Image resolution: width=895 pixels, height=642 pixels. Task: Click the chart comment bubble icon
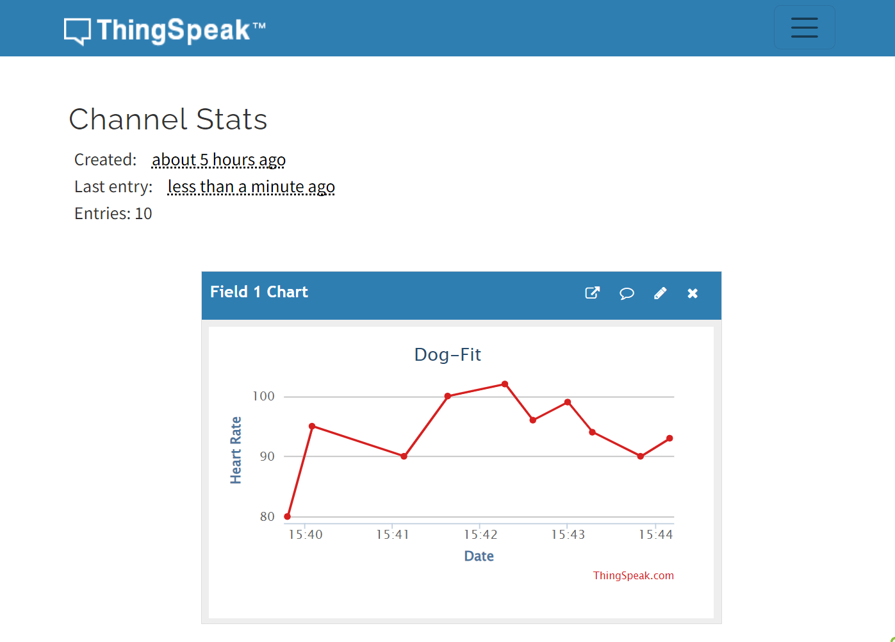point(627,293)
